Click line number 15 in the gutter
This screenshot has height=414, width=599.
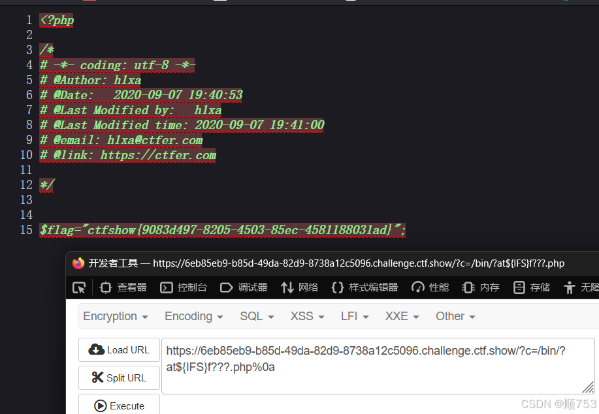tap(26, 230)
